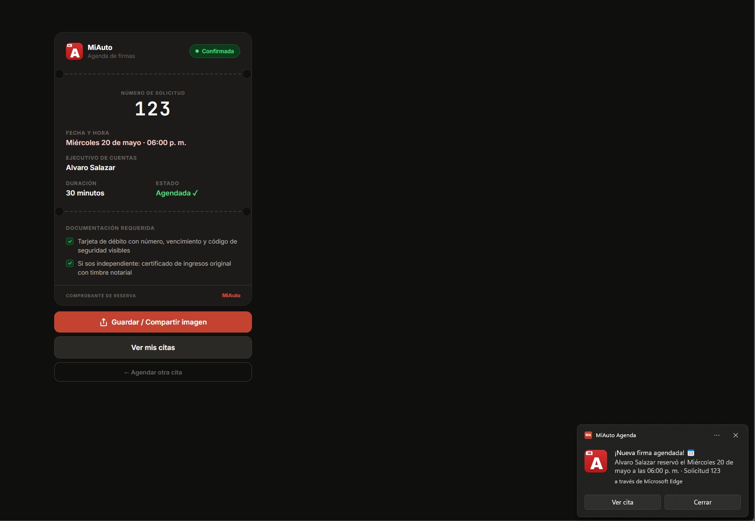The width and height of the screenshot is (755, 521).
Task: Click the Agenda de firmas subtitle
Action: [111, 56]
